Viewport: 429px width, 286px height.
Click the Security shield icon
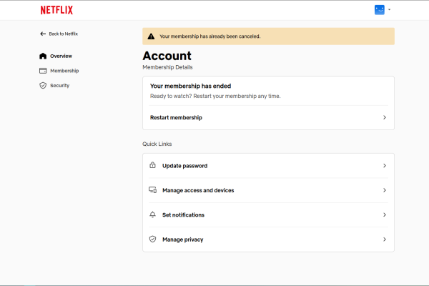pyautogui.click(x=43, y=86)
